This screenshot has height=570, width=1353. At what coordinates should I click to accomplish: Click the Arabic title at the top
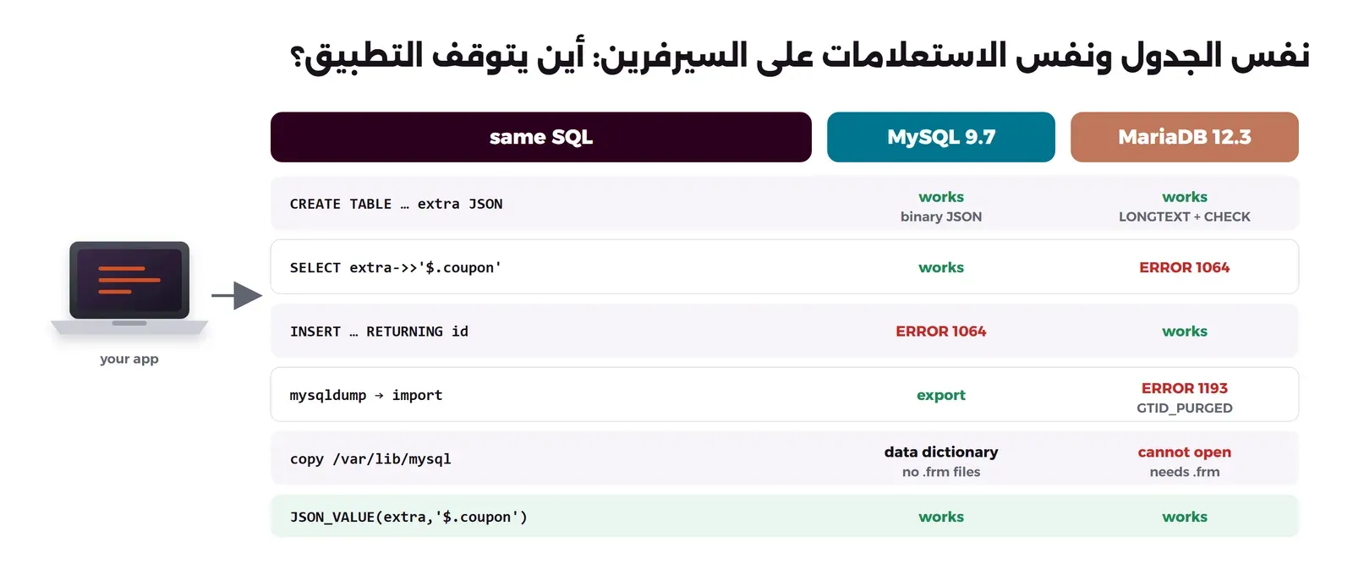799,56
